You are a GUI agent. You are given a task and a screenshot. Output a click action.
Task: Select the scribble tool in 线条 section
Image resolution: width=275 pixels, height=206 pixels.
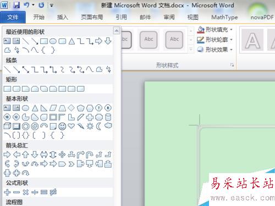pos(108,70)
